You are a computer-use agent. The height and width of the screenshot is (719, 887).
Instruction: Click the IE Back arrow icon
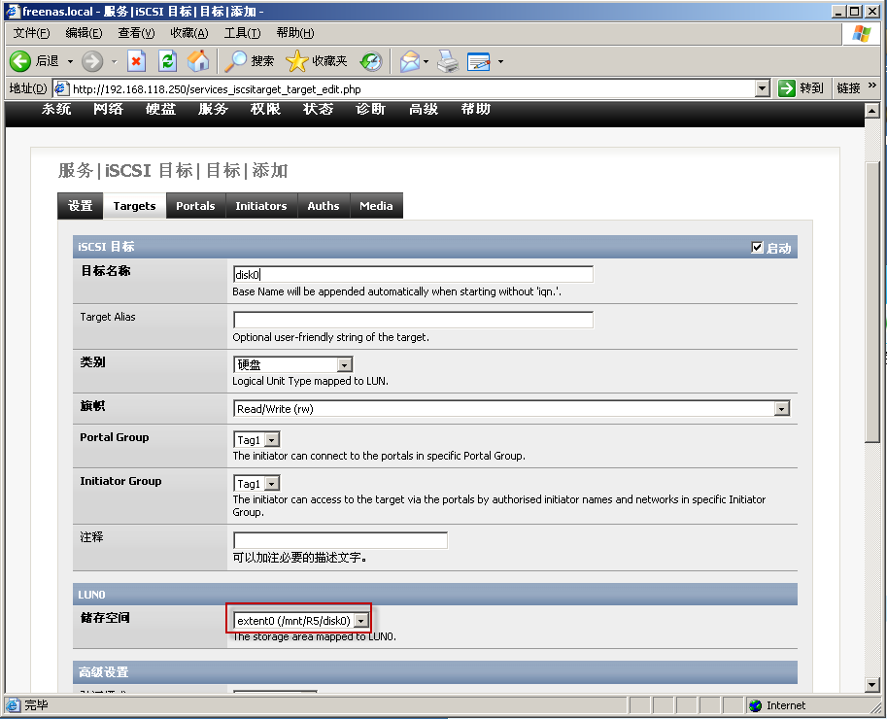point(20,61)
